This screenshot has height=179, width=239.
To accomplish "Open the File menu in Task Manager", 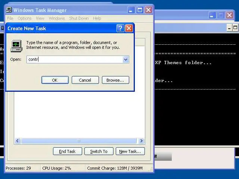I will [10, 18].
